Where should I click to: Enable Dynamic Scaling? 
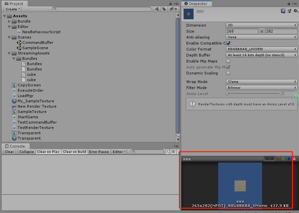click(x=228, y=73)
